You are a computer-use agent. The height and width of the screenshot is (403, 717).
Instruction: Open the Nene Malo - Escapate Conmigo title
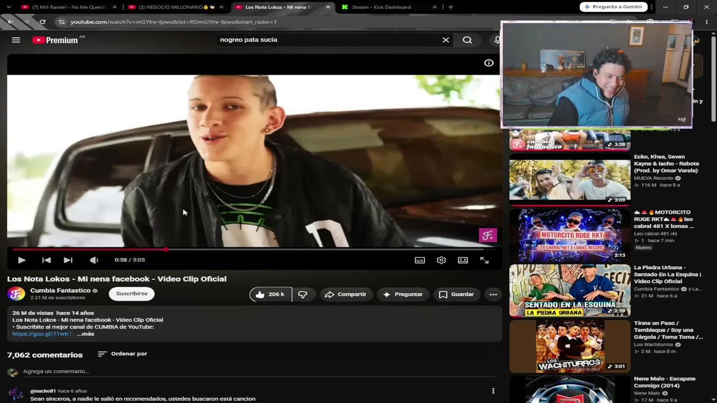pyautogui.click(x=665, y=382)
